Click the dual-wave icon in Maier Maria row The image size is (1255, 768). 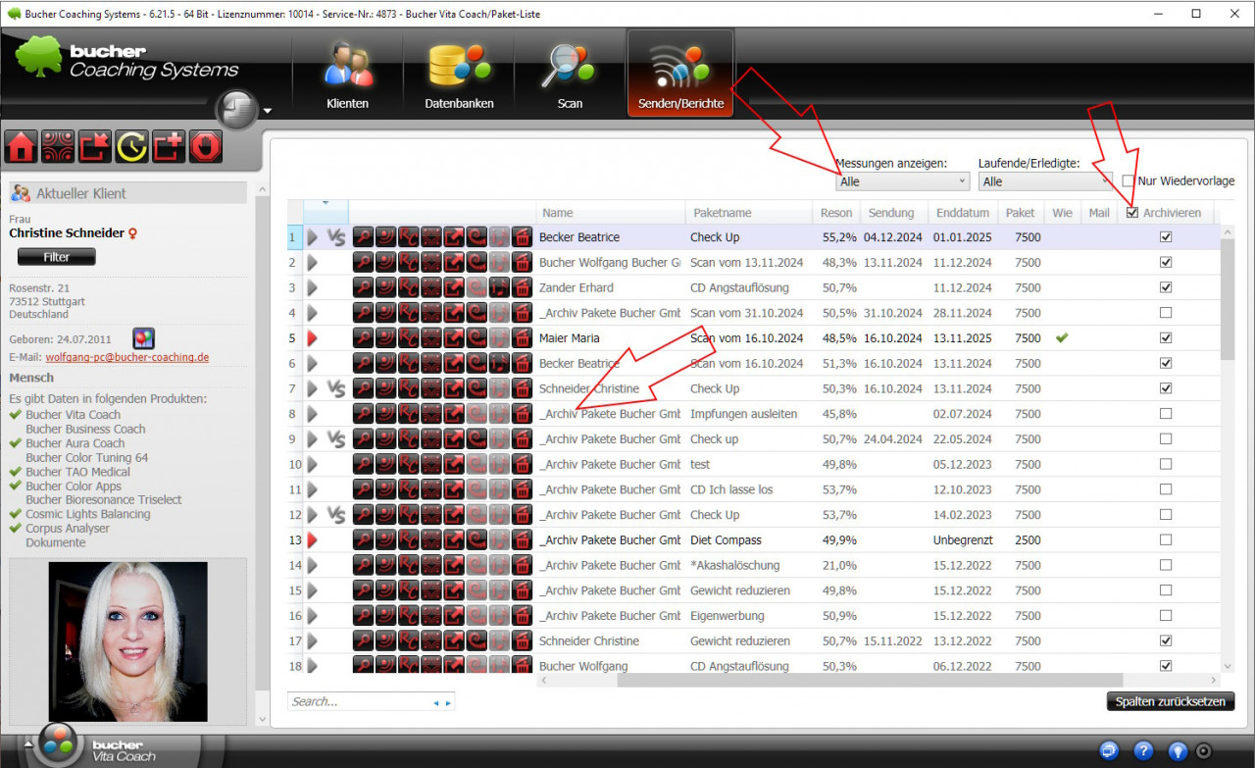coord(431,338)
